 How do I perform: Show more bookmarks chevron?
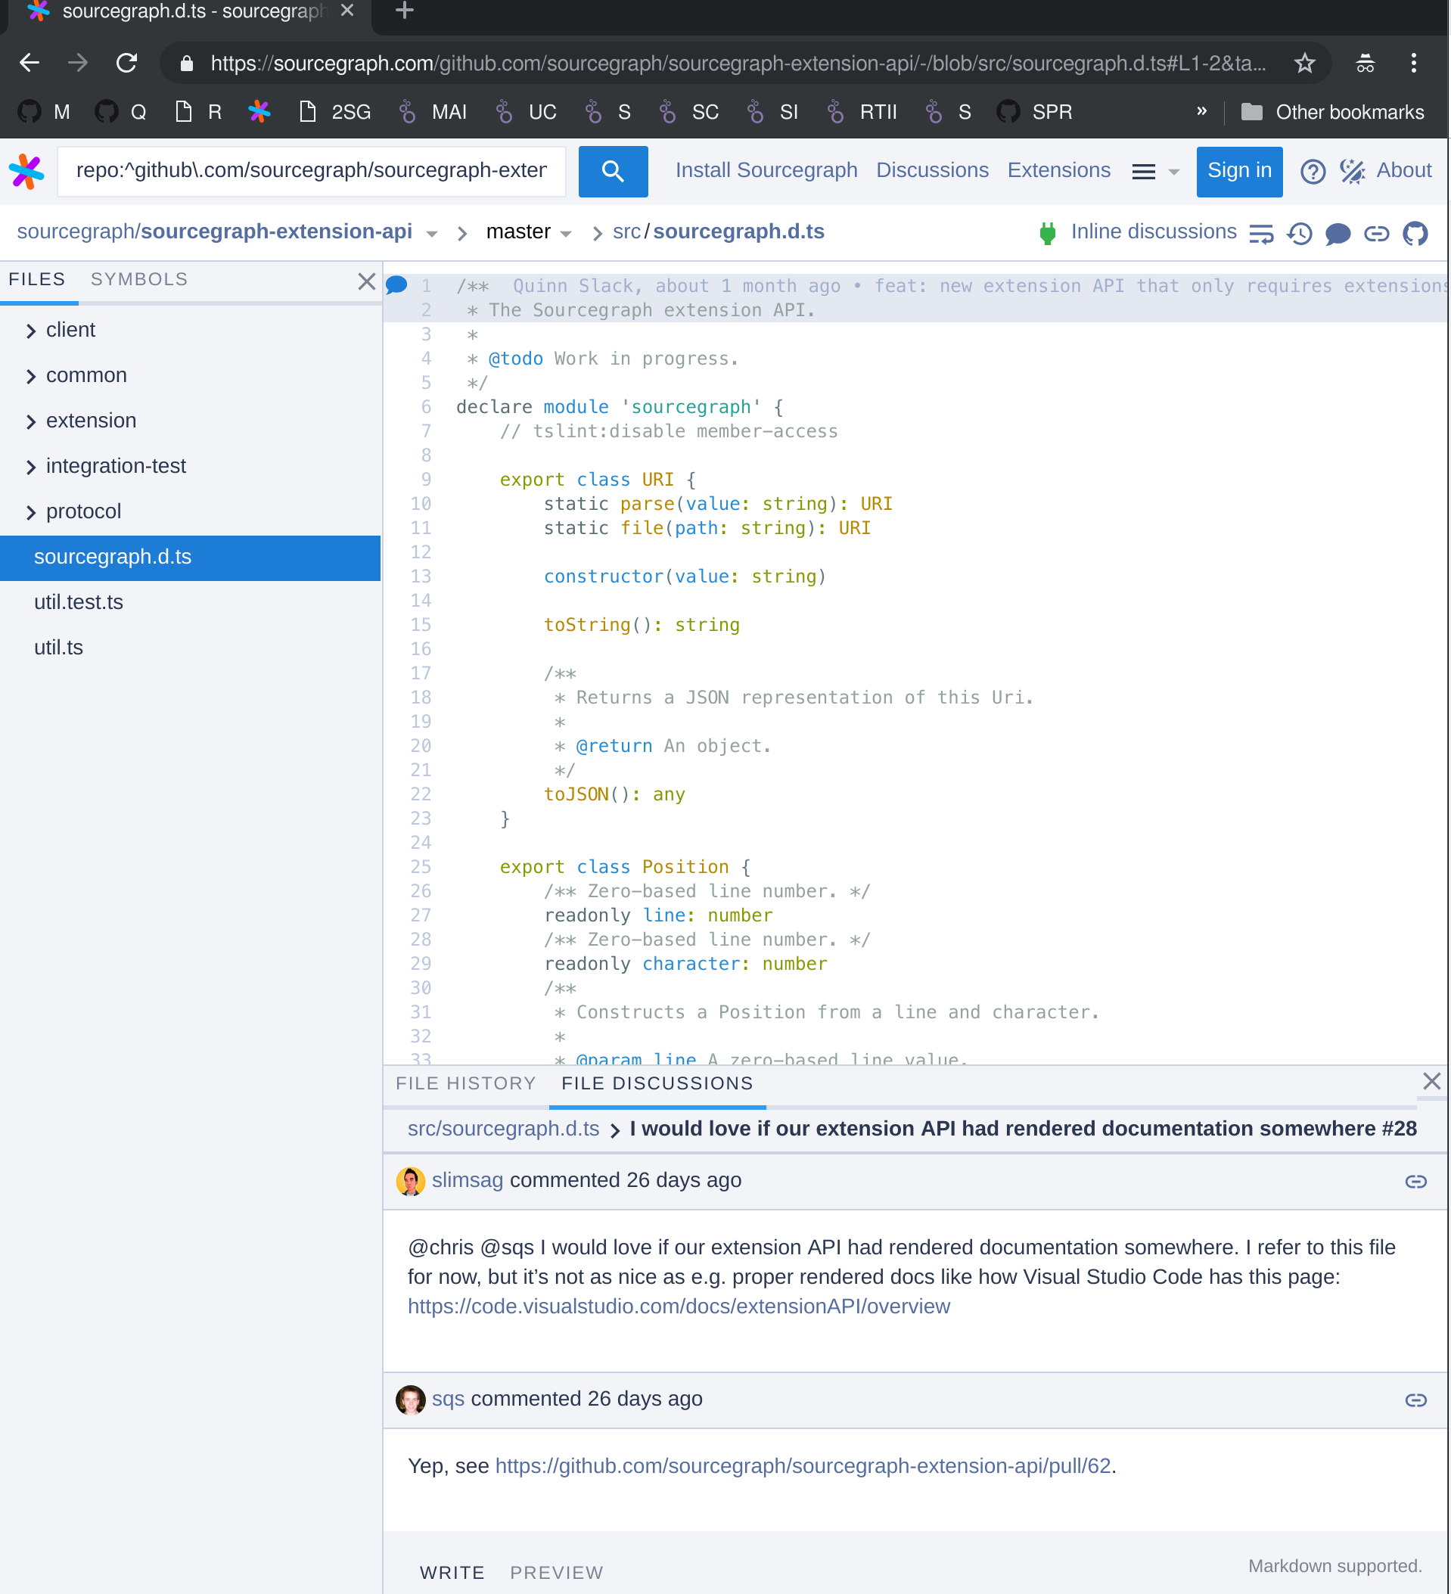(1202, 110)
